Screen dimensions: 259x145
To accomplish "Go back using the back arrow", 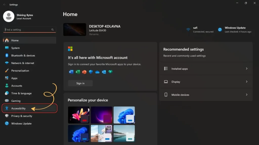I will (4, 5).
